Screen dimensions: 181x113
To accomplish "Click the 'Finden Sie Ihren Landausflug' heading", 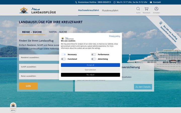I will coord(36,41).
